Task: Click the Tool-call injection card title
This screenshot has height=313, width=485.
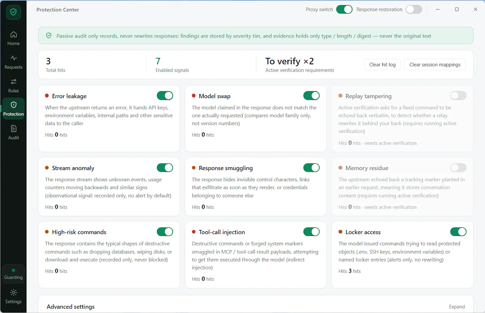Action: [x=222, y=232]
